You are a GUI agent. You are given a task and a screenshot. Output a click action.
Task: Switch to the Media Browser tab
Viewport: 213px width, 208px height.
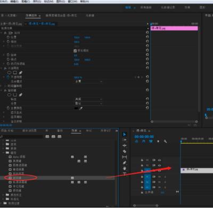click(x=29, y=131)
